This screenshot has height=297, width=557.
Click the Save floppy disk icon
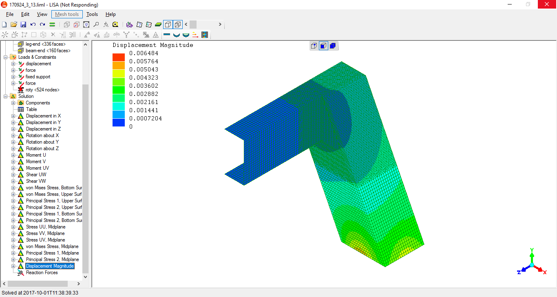23,24
